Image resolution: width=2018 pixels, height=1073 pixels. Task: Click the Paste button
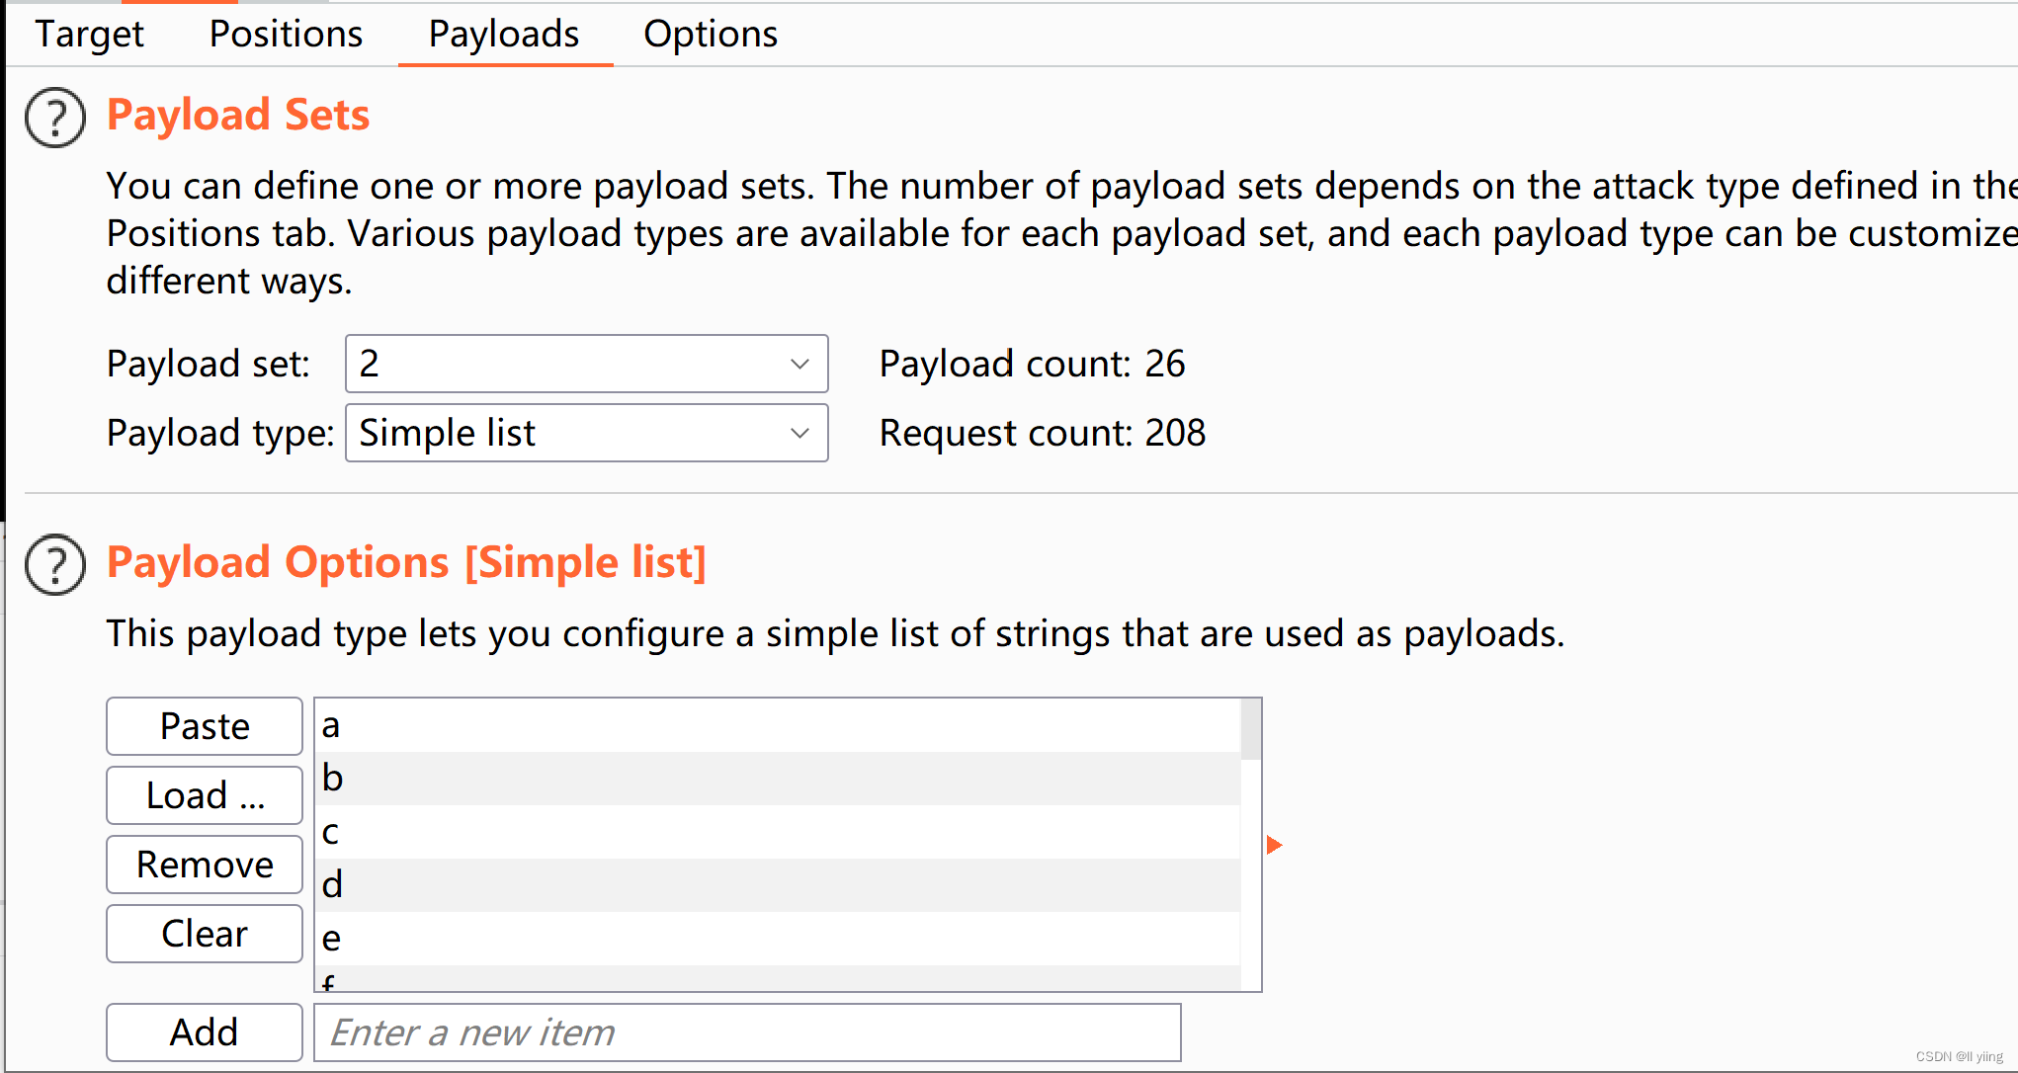(x=205, y=726)
